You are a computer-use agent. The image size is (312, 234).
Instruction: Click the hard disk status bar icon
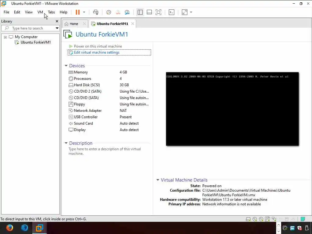[248, 219]
